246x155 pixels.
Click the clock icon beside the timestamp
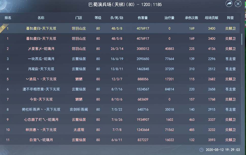[201, 150]
